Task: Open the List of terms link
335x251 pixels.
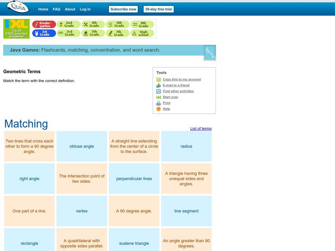Action: tap(201, 128)
